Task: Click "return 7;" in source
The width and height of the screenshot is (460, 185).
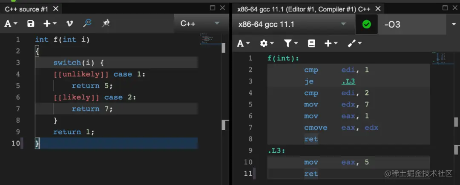Action: (92, 109)
